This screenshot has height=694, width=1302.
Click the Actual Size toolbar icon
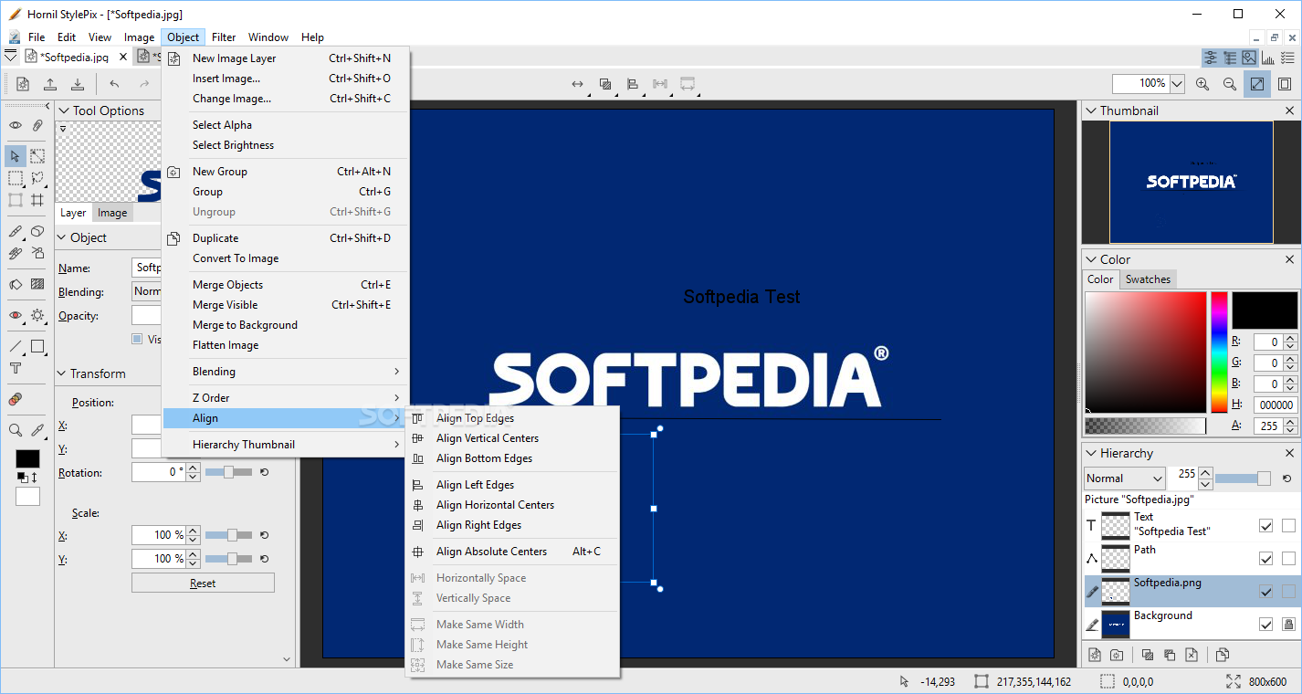coord(1285,84)
